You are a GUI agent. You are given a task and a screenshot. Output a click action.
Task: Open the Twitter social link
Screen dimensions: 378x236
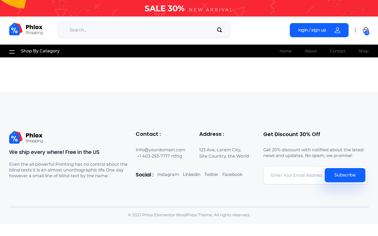211,175
